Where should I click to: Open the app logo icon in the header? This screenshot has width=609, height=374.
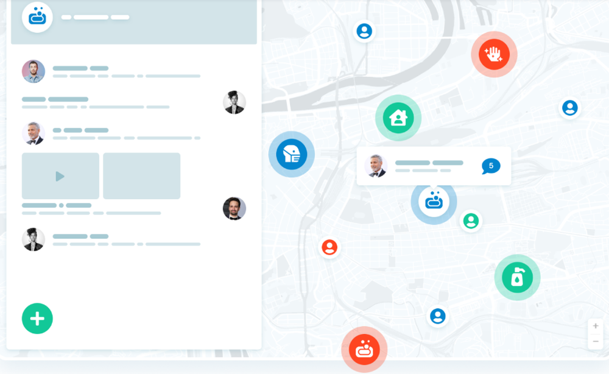coord(37,16)
